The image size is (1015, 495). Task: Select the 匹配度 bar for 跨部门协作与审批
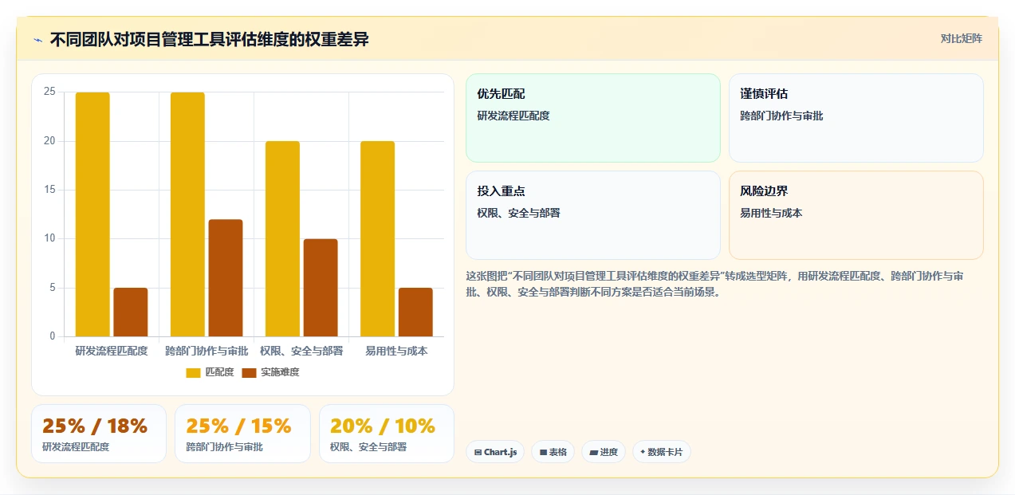(x=187, y=214)
